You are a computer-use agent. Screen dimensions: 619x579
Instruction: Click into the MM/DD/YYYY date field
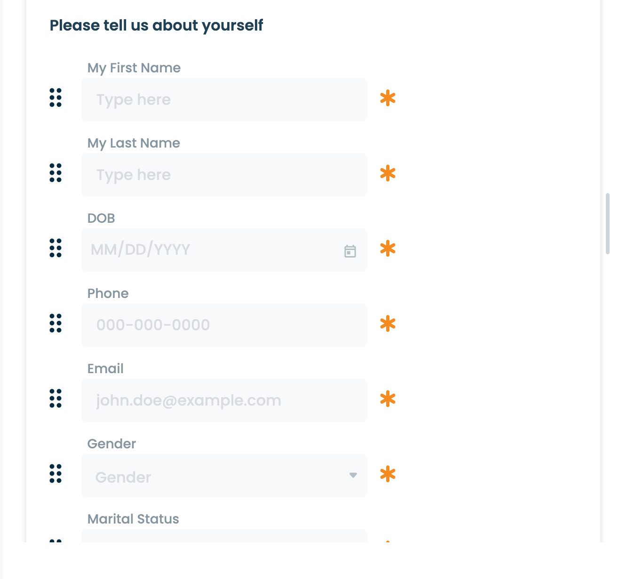click(212, 250)
